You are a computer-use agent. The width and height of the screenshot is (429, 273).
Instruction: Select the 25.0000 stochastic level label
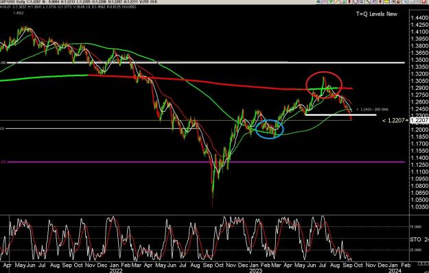tap(416, 250)
